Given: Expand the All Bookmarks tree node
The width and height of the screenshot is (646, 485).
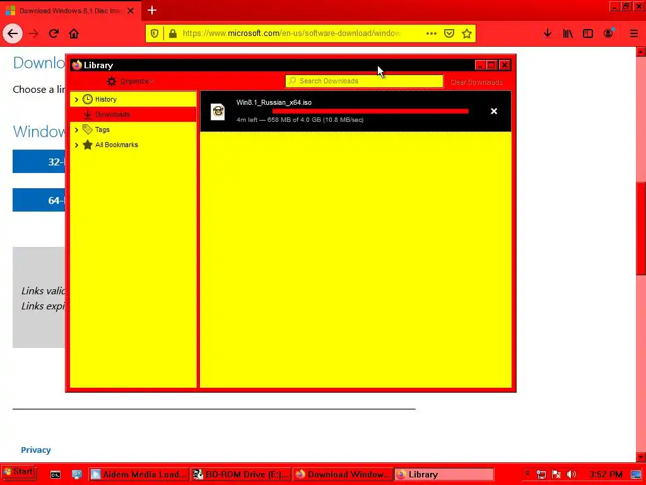Looking at the screenshot, I should click(76, 145).
